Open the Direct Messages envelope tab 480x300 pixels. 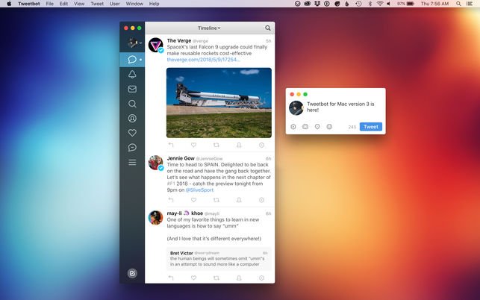(132, 89)
